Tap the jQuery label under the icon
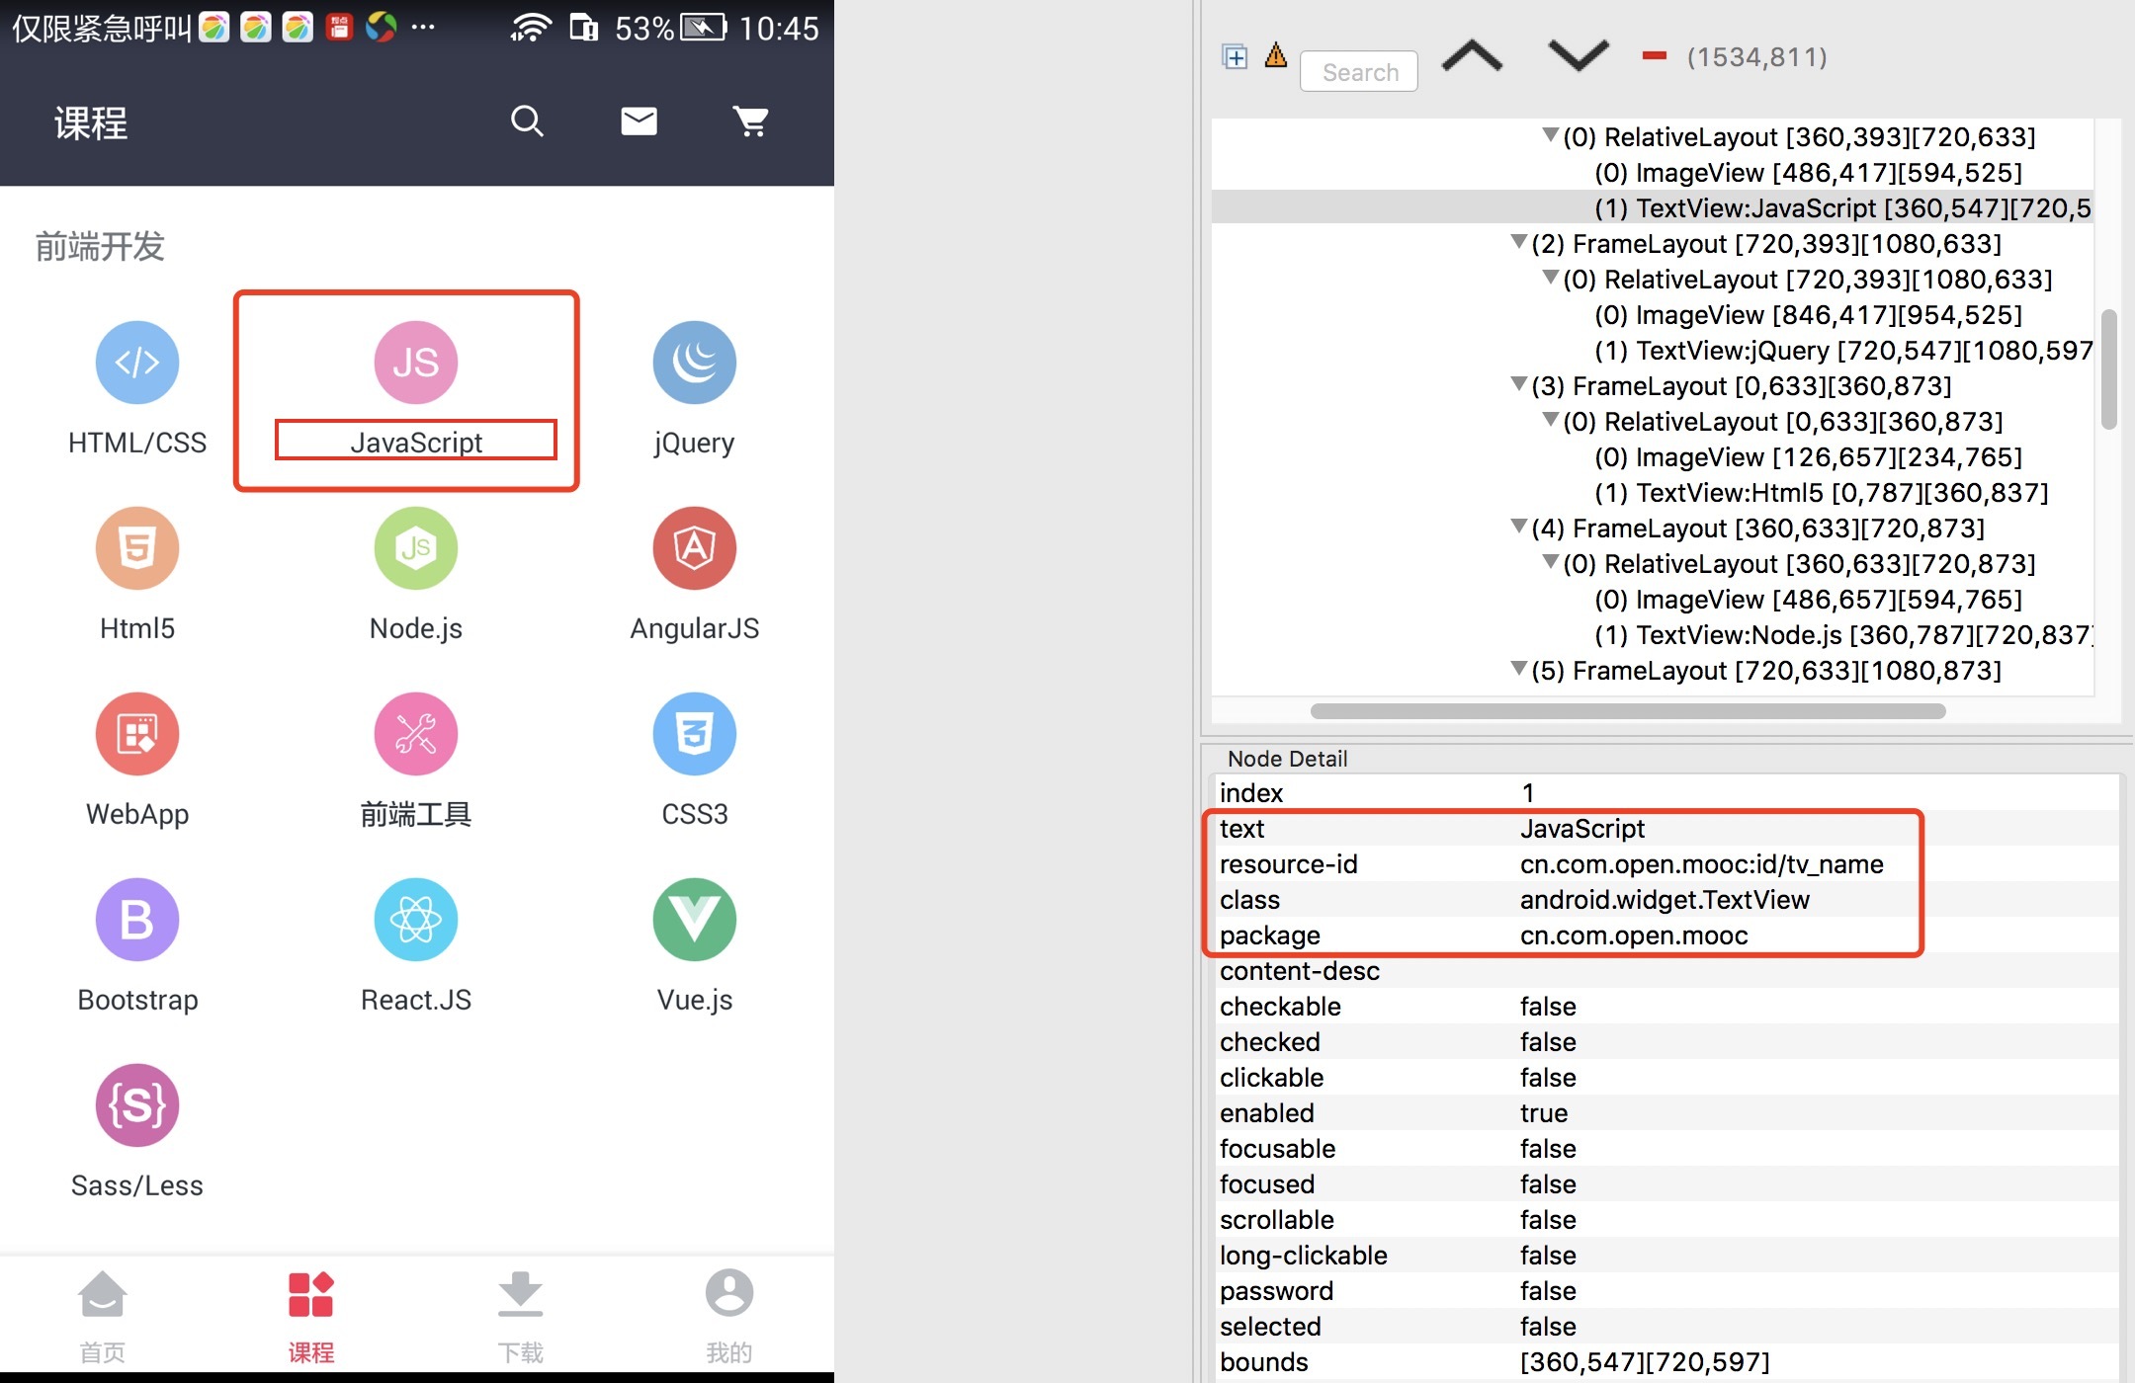Screen dimensions: 2135x1383 (x=695, y=444)
